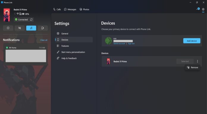Open the Mi Home notification
The height and width of the screenshot is (114, 207).
26,54
